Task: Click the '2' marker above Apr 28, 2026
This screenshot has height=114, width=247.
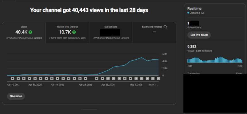Action: click(x=108, y=78)
